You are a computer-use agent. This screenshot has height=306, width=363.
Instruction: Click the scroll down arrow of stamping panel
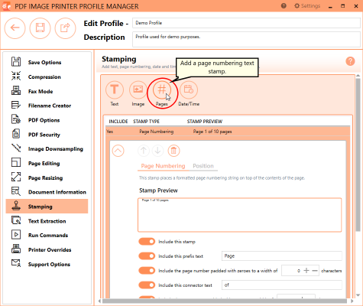358,295
